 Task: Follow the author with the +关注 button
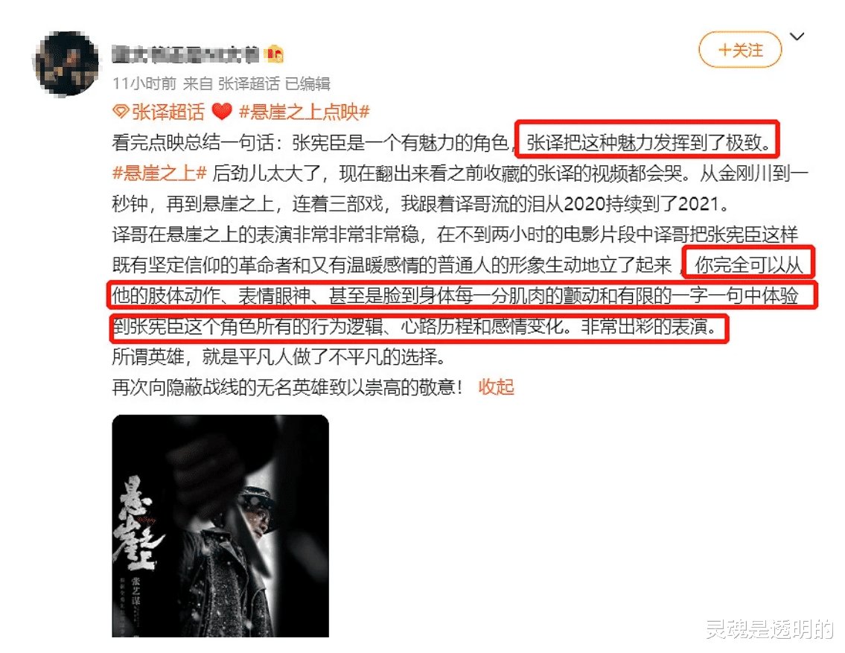(740, 50)
